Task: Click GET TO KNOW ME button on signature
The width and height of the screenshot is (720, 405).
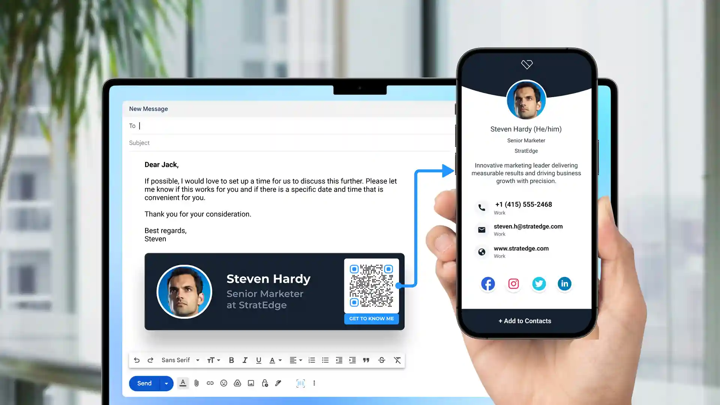Action: 371,318
